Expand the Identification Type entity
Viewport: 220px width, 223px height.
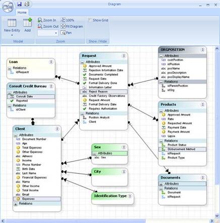tap(130, 196)
